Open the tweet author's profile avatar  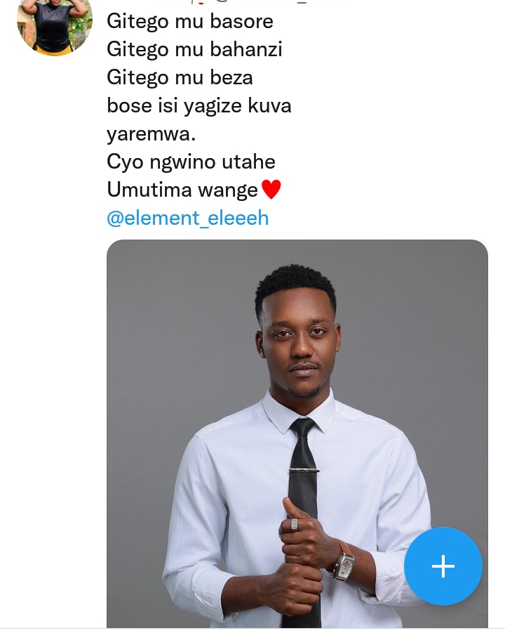click(54, 25)
